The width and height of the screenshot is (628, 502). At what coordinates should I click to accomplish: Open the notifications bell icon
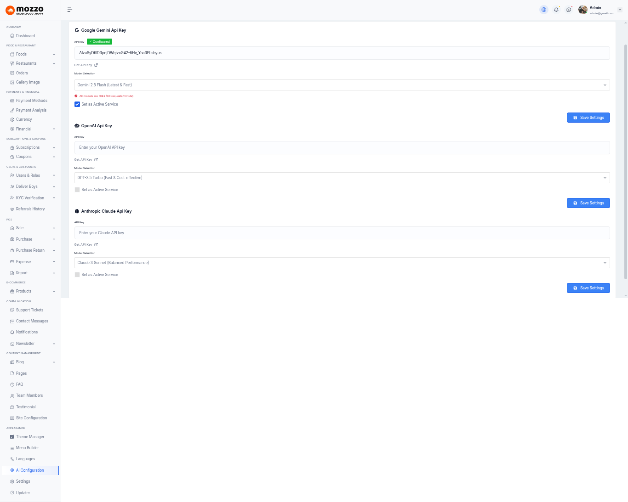[x=556, y=10]
